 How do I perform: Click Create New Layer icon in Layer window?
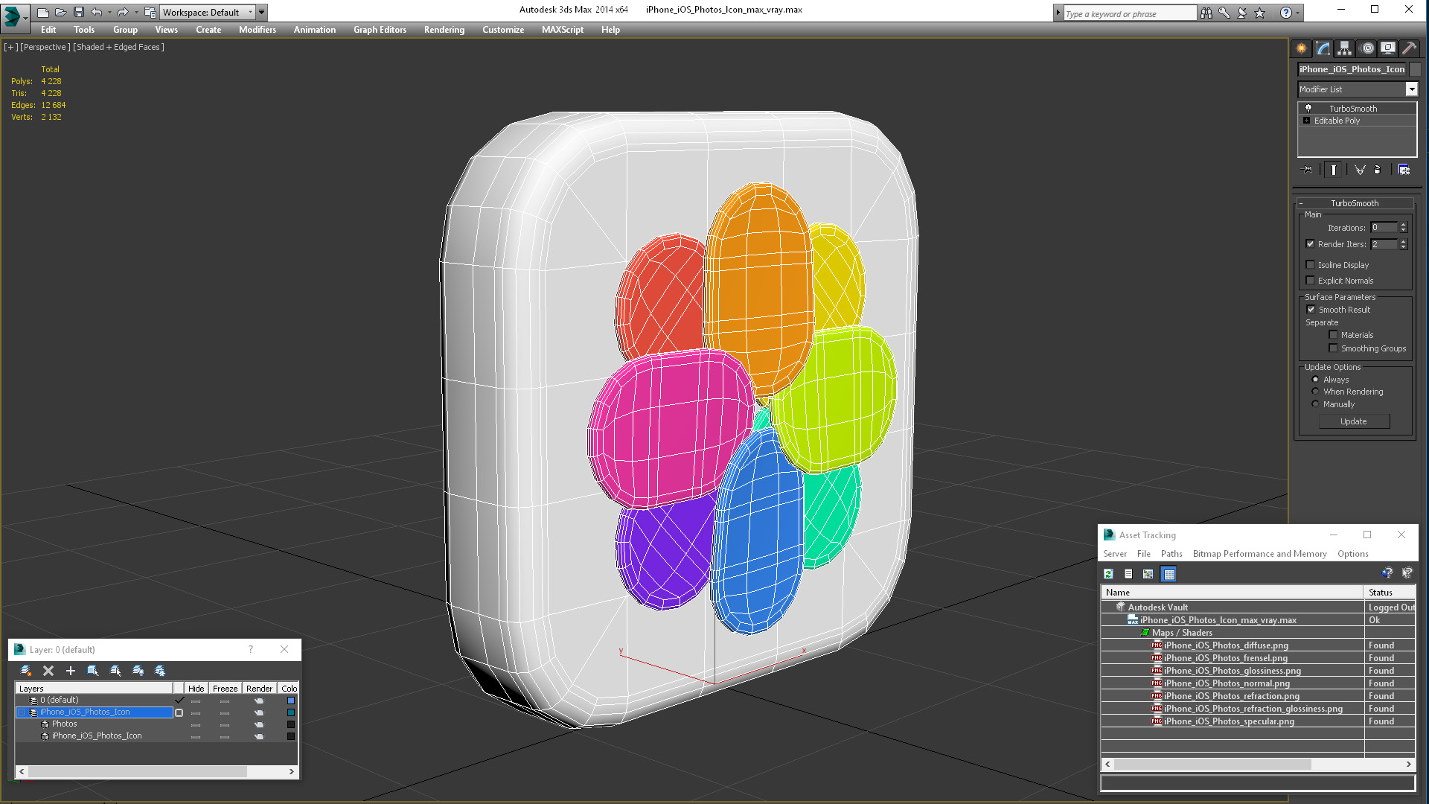coord(26,671)
